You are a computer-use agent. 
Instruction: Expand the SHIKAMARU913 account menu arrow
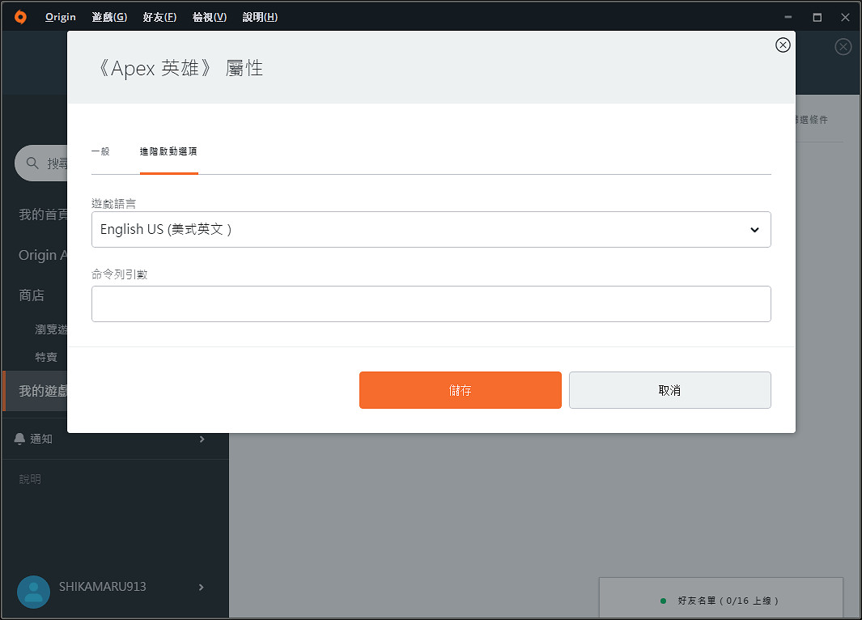pos(202,587)
